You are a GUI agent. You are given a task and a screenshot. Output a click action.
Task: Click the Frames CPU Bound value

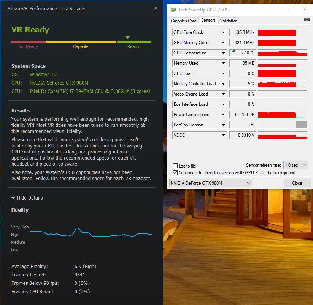[82, 292]
